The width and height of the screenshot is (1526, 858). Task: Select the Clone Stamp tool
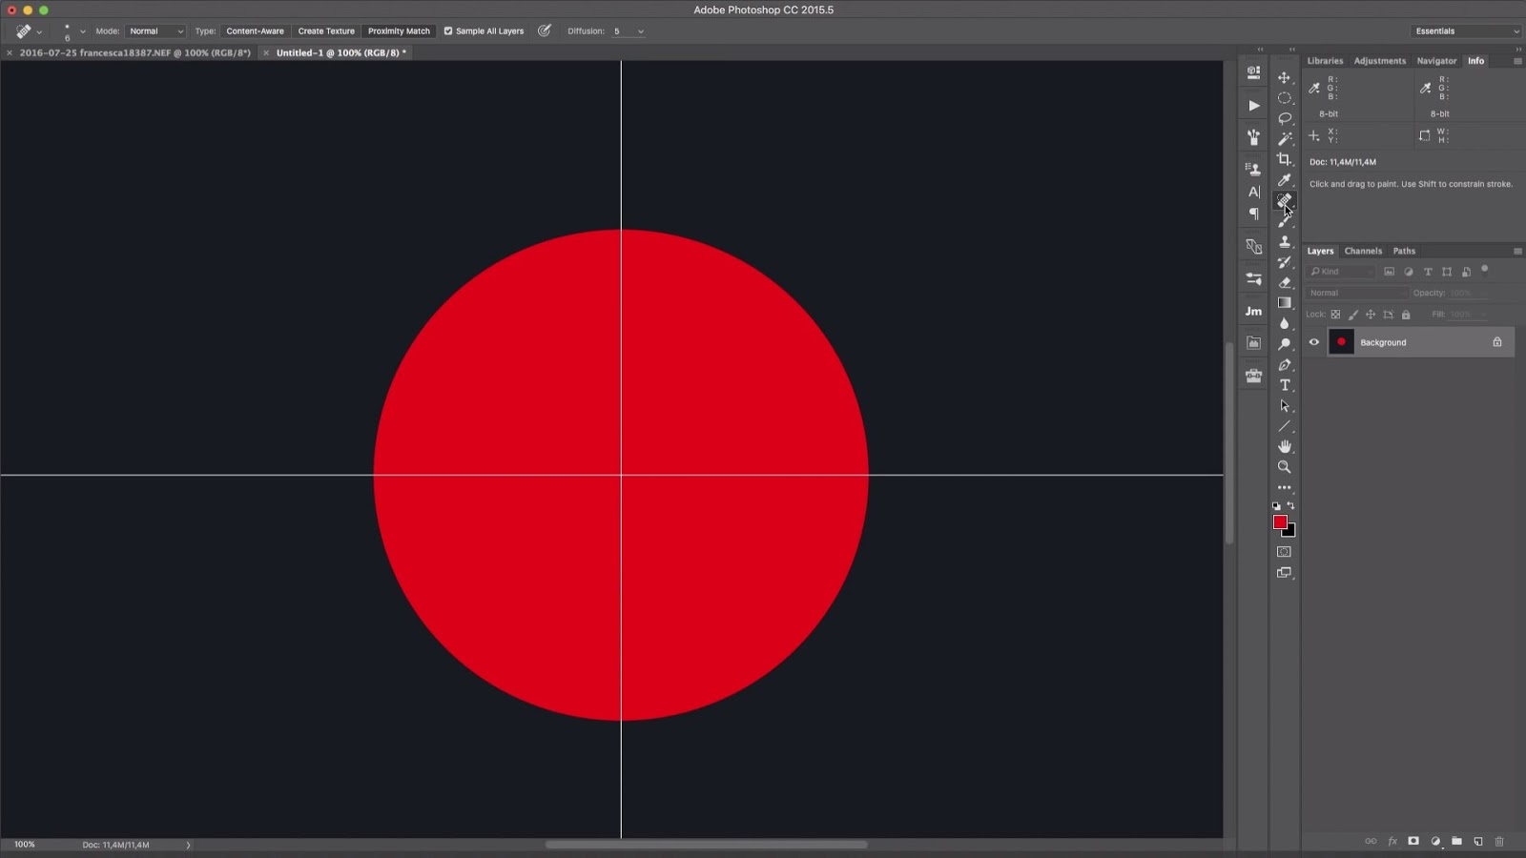tap(1285, 241)
